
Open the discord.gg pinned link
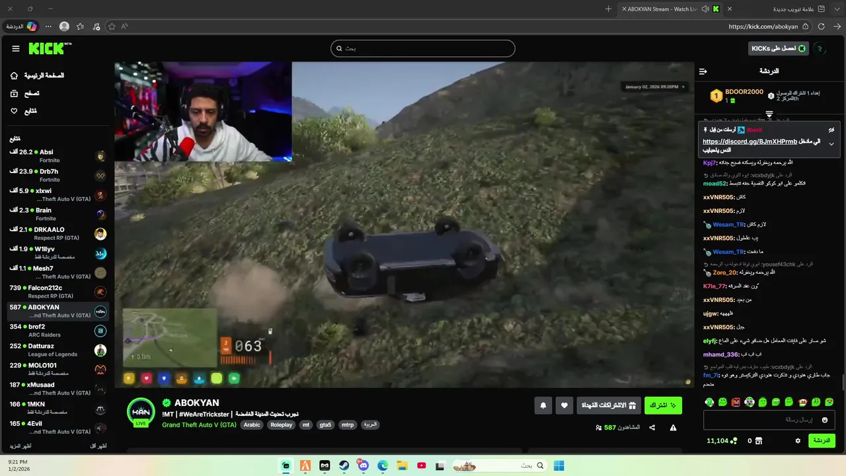[x=750, y=141]
